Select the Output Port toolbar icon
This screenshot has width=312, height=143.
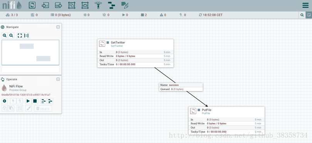click(x=59, y=5)
